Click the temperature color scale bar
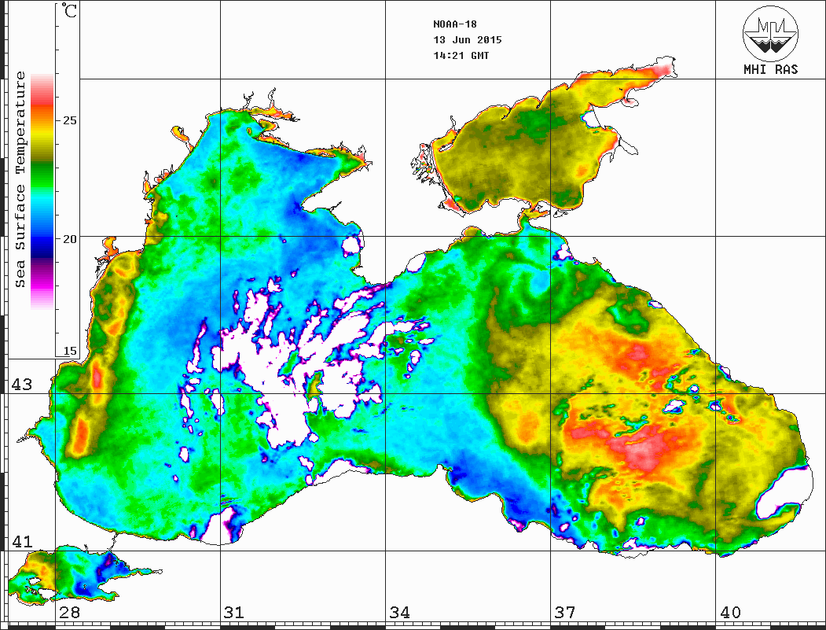This screenshot has height=630, width=826. click(42, 191)
